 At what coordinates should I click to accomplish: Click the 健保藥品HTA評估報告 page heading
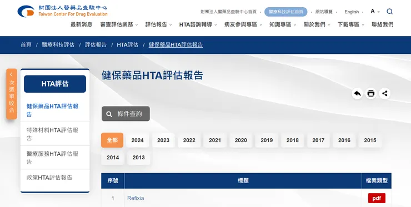tap(152, 75)
